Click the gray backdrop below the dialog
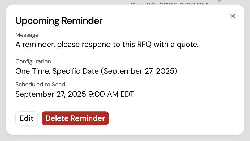 point(125,138)
